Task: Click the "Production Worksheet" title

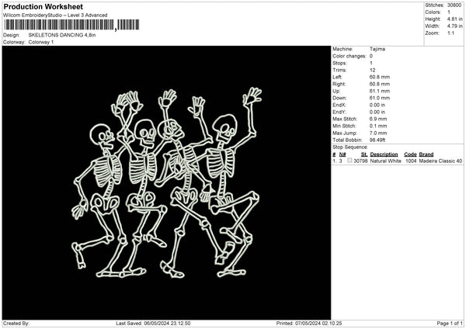Action: point(43,6)
